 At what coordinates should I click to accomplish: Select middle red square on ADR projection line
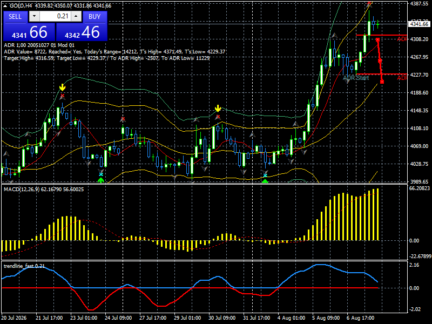[380, 60]
